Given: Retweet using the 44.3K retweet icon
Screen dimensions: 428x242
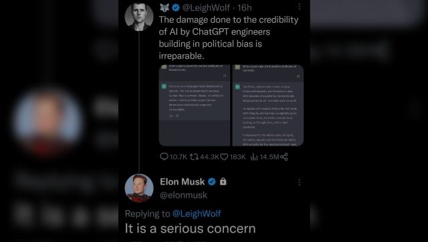Looking at the screenshot, I should tap(194, 156).
